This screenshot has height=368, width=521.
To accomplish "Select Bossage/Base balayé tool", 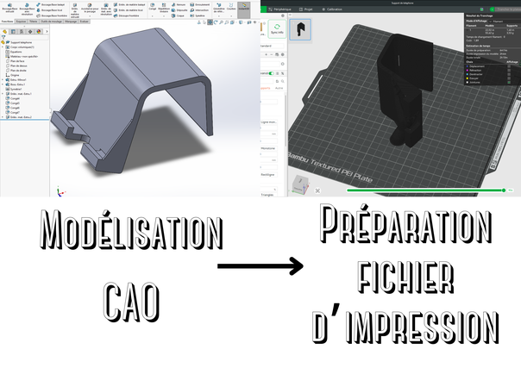I will tap(51, 4).
